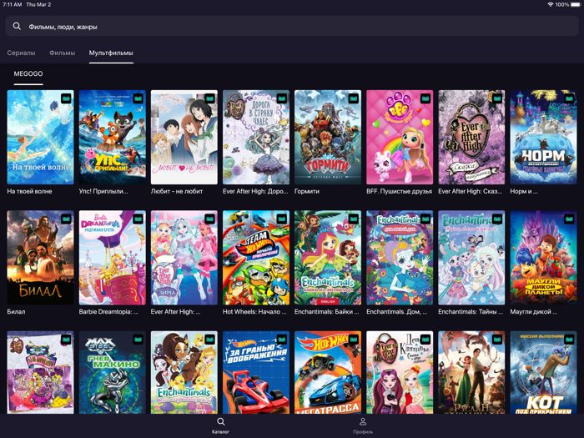Tap the MEGOGO badge on the Норм poster
584x438 pixels.
(x=569, y=98)
